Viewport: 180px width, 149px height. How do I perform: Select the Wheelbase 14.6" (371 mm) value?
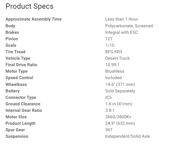point(120,84)
